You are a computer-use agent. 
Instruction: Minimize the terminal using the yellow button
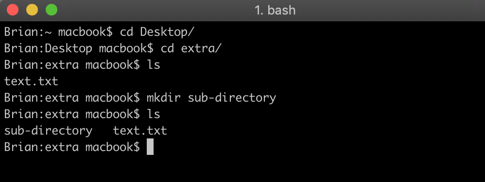(32, 10)
